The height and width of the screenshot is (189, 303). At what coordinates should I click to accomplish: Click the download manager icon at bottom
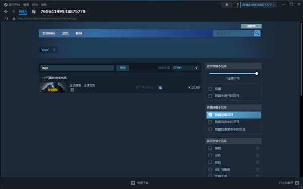(x=133, y=183)
